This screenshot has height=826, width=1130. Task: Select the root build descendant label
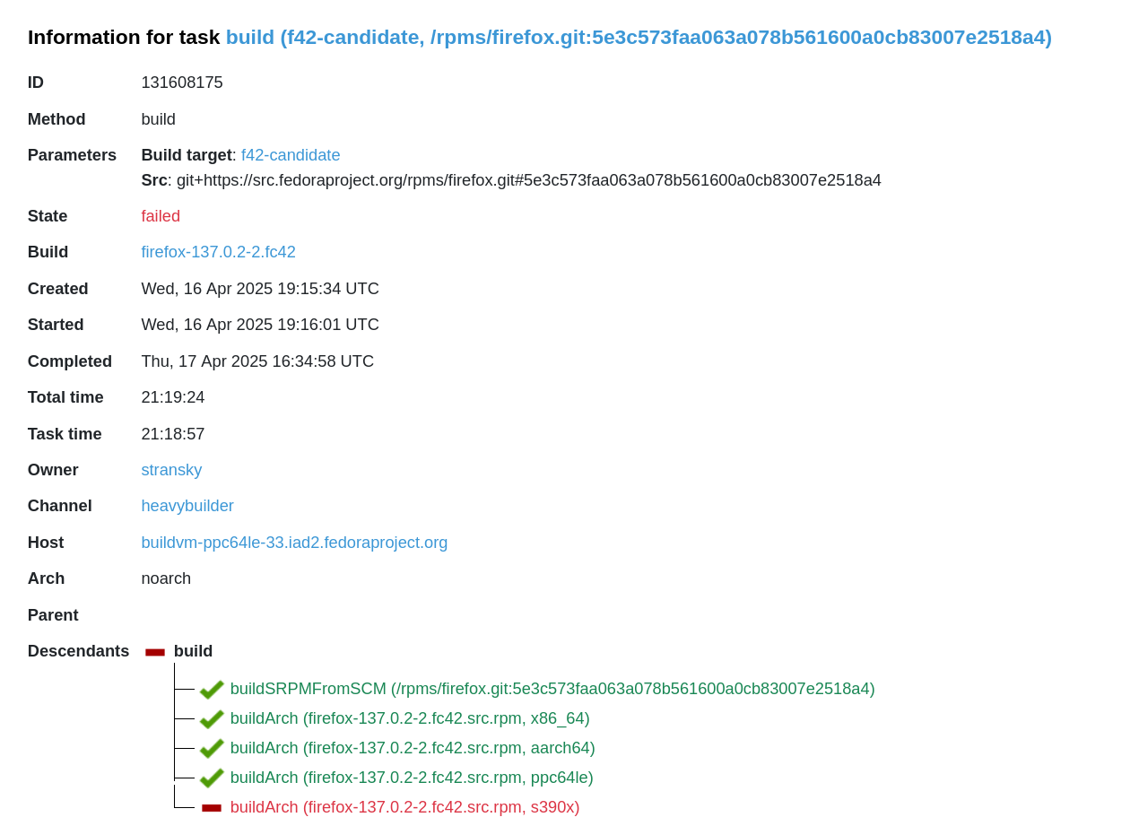tap(193, 651)
